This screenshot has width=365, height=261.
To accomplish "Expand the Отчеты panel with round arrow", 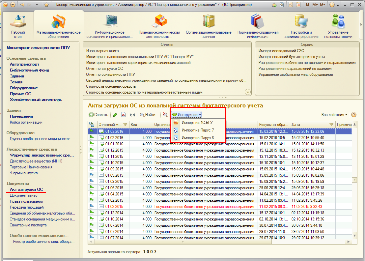I will click(248, 92).
